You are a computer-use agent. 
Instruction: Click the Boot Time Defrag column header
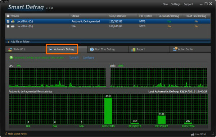[x=196, y=16]
